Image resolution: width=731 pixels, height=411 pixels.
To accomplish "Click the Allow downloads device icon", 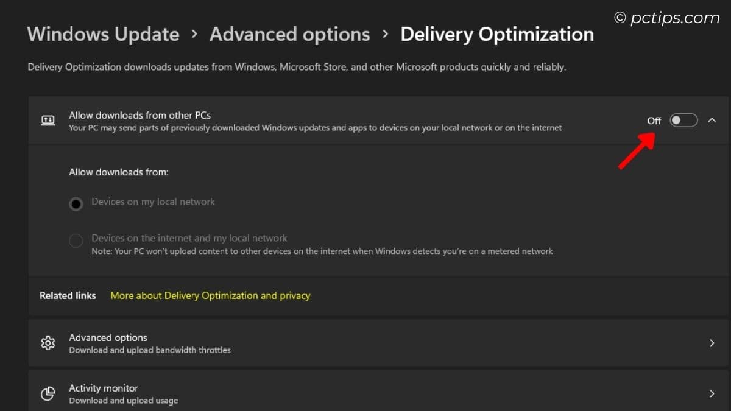I will point(48,121).
